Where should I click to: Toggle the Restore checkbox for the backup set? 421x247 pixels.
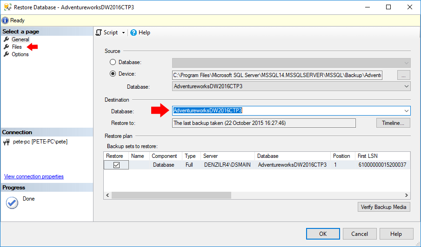(x=116, y=165)
